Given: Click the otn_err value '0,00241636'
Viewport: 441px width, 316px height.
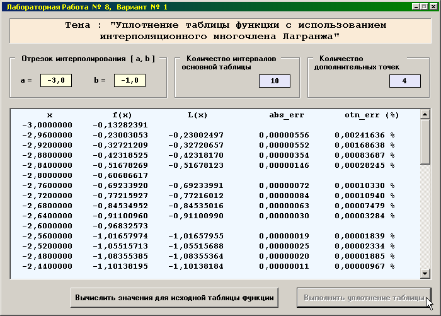Looking at the screenshot, I should (x=360, y=135).
